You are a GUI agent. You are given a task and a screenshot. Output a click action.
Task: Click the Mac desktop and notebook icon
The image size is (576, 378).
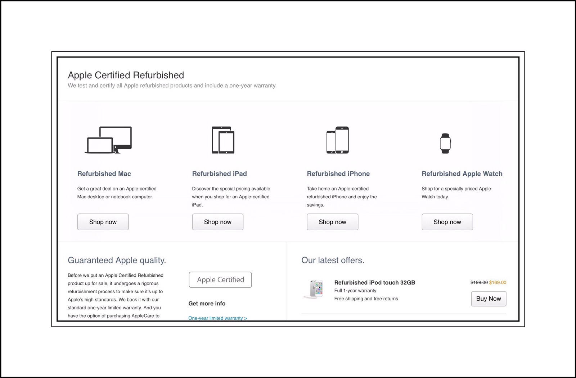[x=108, y=140]
